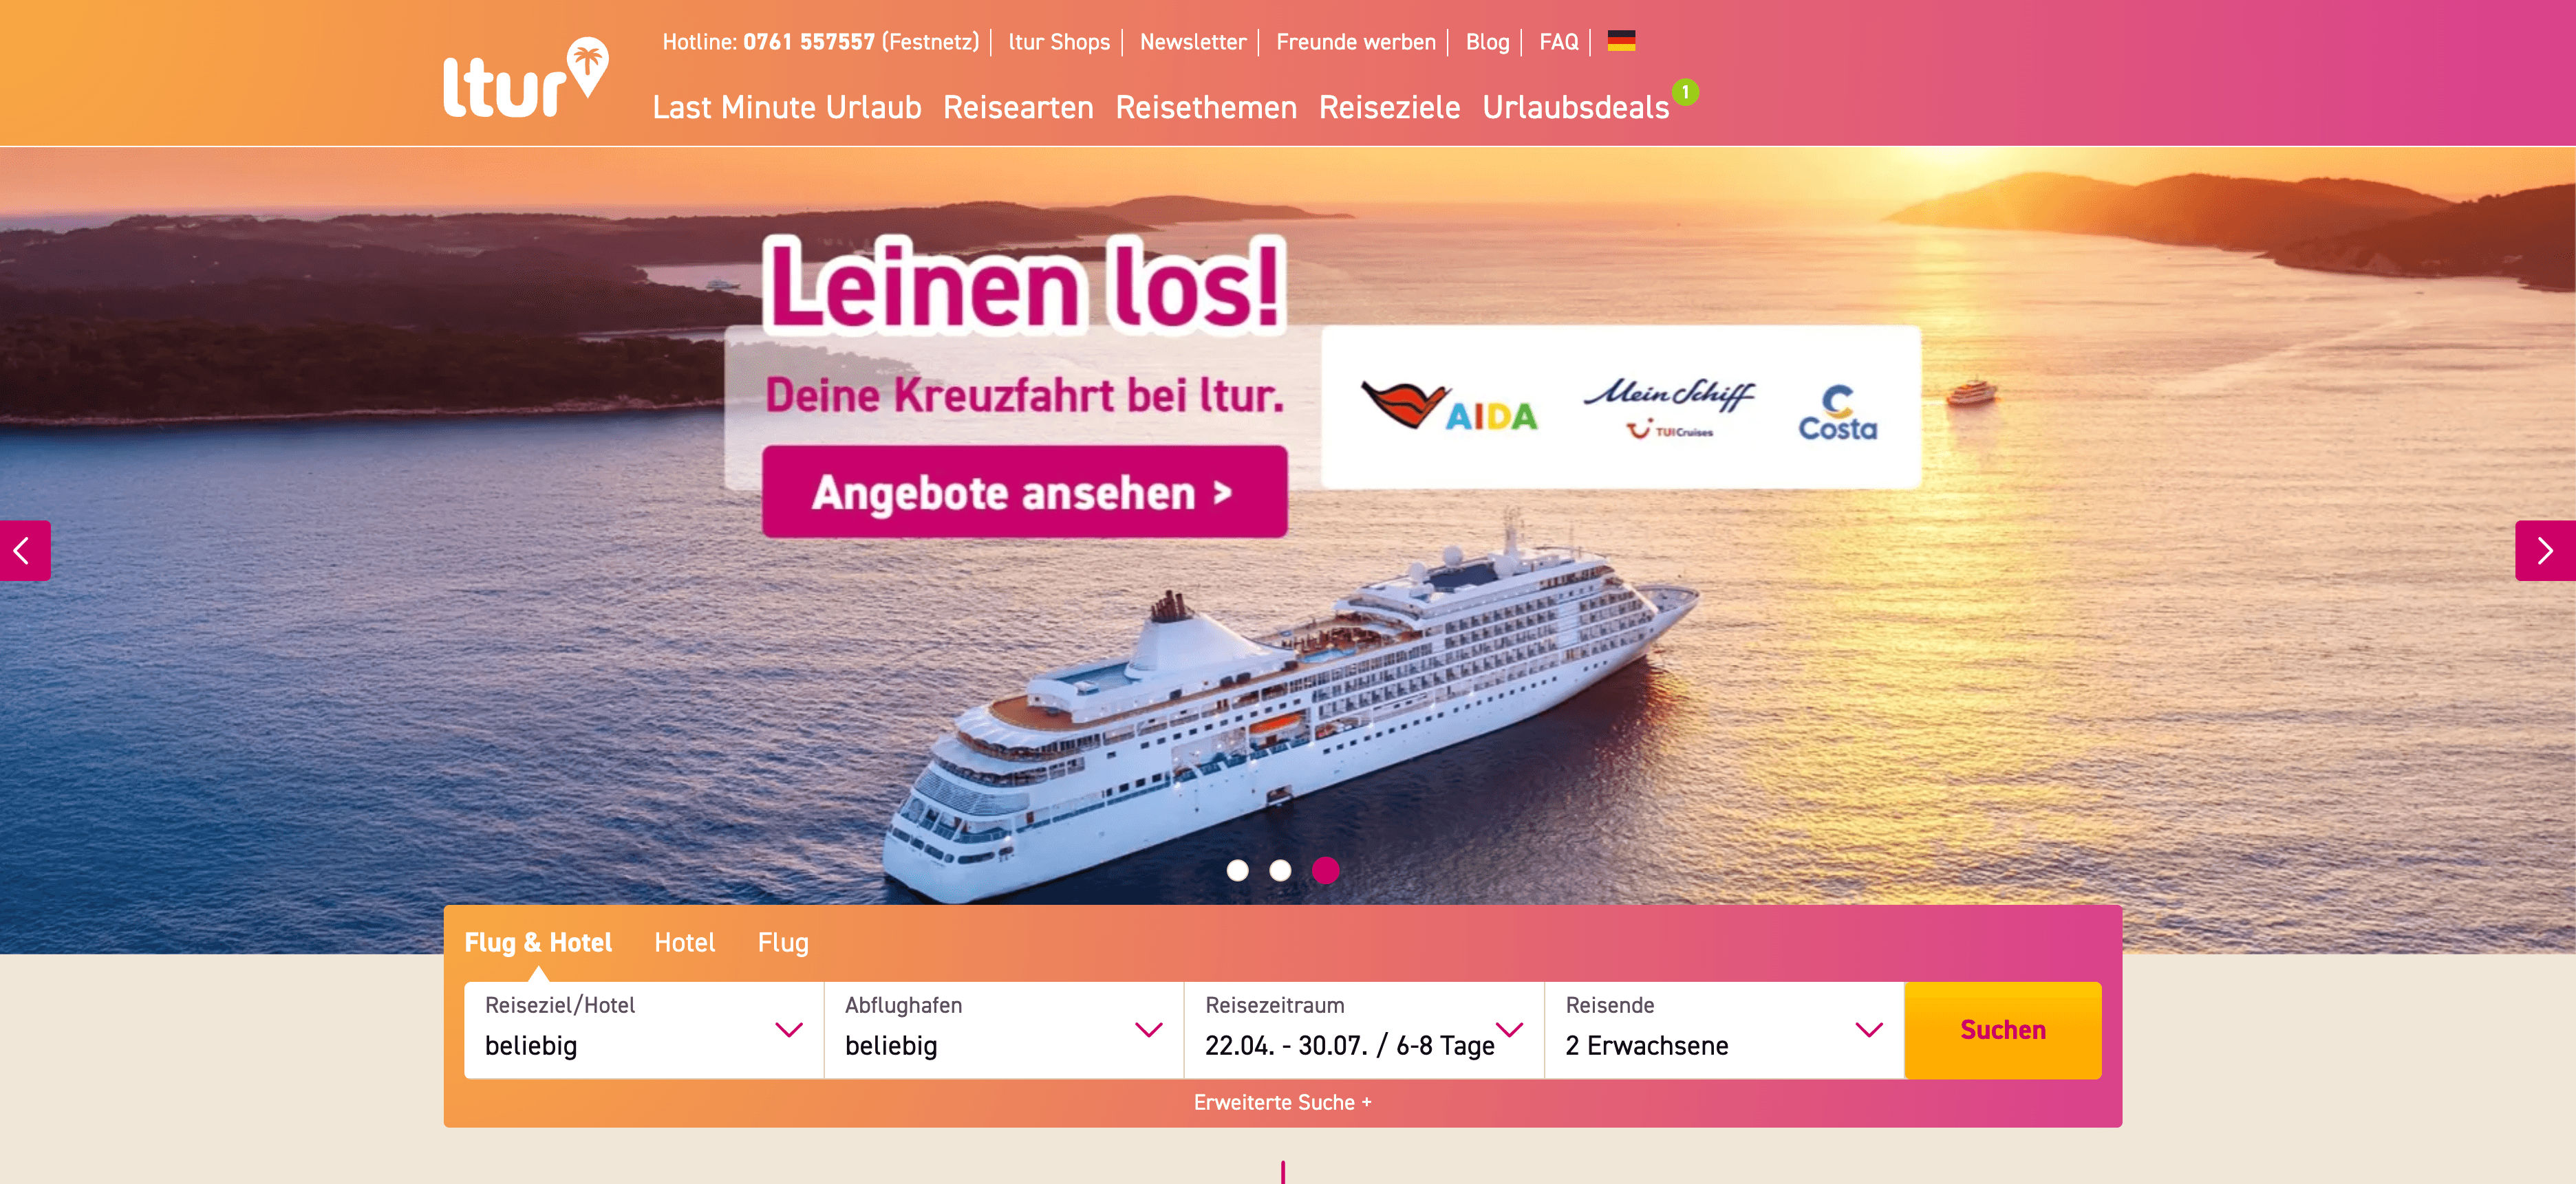Click the Costa cruise logo
This screenshot has height=1184, width=2576.
(x=1837, y=413)
